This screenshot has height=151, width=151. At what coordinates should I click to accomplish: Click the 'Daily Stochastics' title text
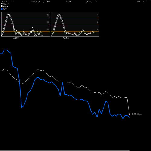point(8,2)
